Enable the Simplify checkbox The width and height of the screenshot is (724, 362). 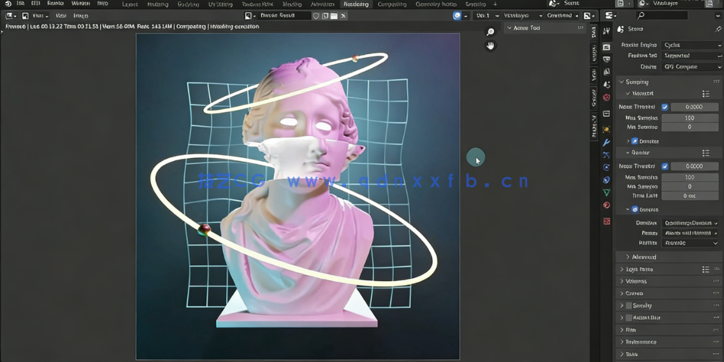628,305
